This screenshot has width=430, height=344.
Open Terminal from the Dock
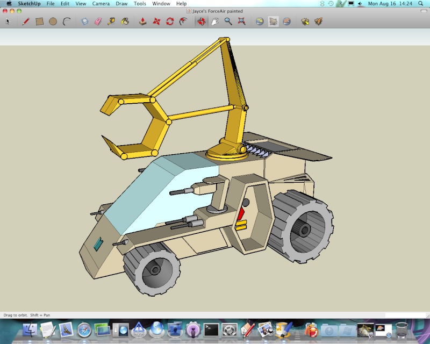point(211,329)
